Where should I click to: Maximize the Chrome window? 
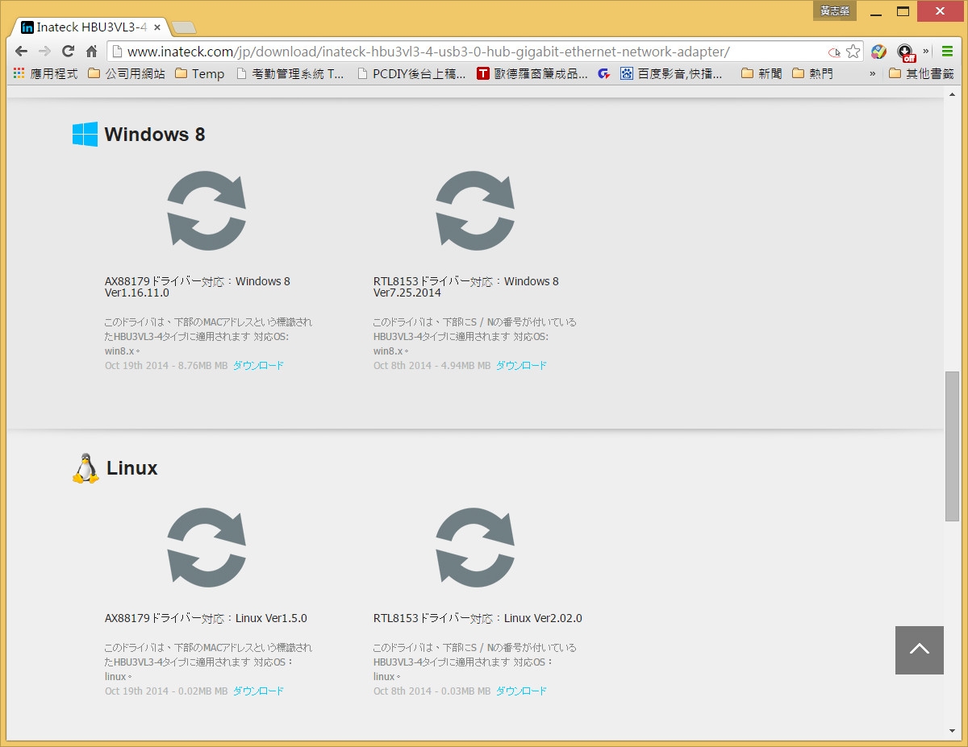tap(903, 11)
